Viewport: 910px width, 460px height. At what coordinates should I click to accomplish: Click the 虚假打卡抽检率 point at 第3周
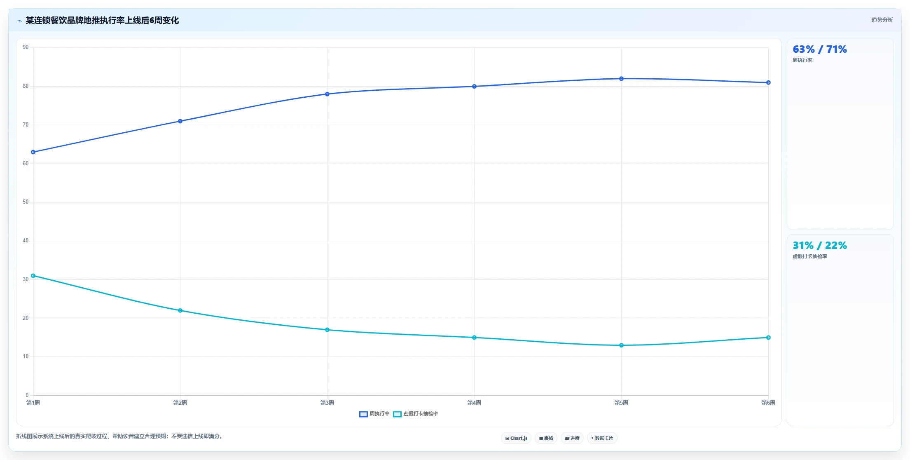(327, 330)
